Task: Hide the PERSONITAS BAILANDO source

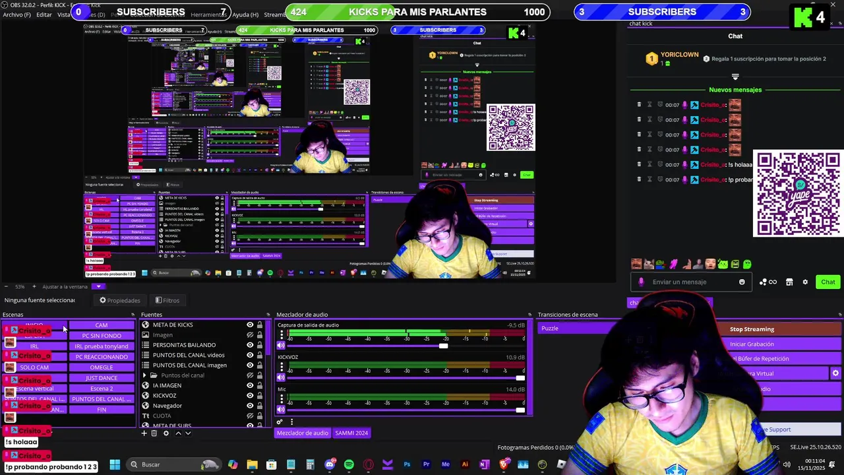Action: [x=250, y=345]
